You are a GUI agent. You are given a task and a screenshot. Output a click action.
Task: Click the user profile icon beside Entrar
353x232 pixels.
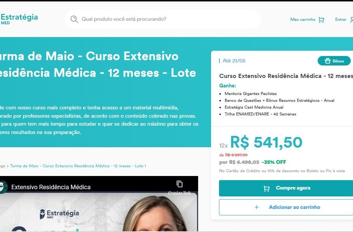pos(351,20)
